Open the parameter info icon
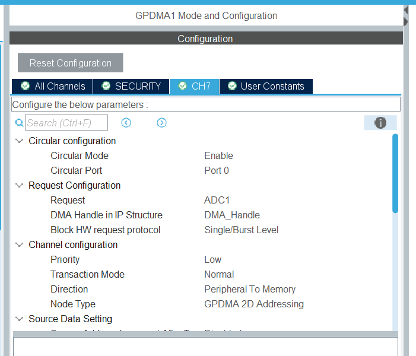The image size is (416, 356). tap(380, 123)
